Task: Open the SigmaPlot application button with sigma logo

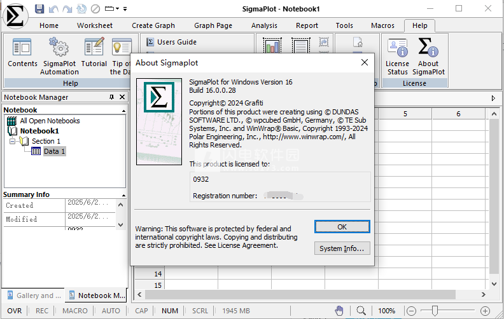Action: 15,16
